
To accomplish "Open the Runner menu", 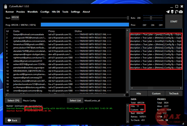I will [10, 12].
